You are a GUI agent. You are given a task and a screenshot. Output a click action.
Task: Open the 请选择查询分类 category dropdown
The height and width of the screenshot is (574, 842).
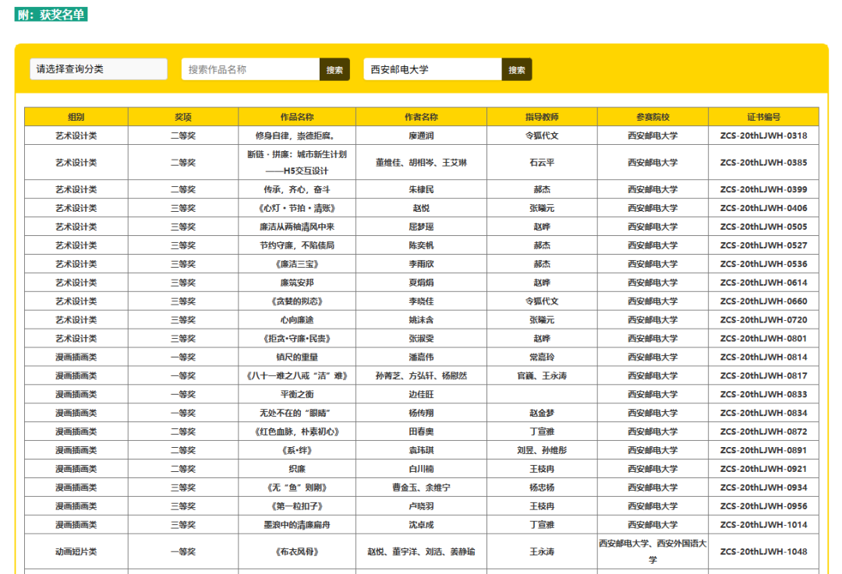[98, 69]
